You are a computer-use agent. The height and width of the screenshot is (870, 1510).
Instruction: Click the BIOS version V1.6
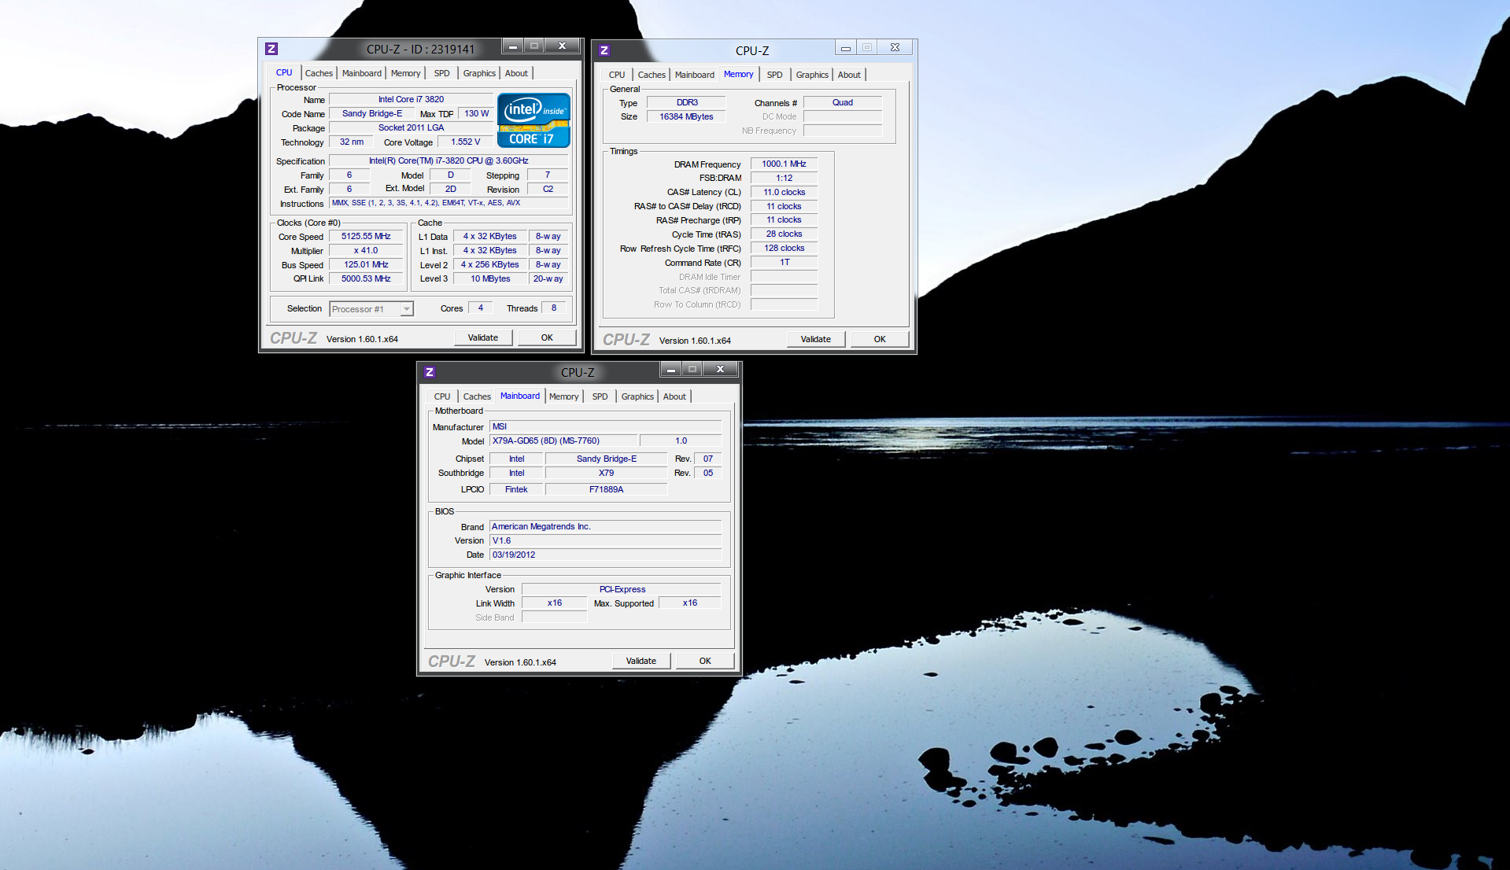(x=605, y=540)
